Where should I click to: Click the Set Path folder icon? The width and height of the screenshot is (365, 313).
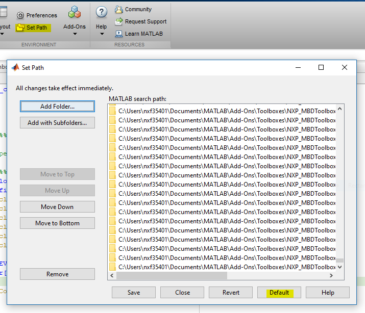click(x=20, y=28)
